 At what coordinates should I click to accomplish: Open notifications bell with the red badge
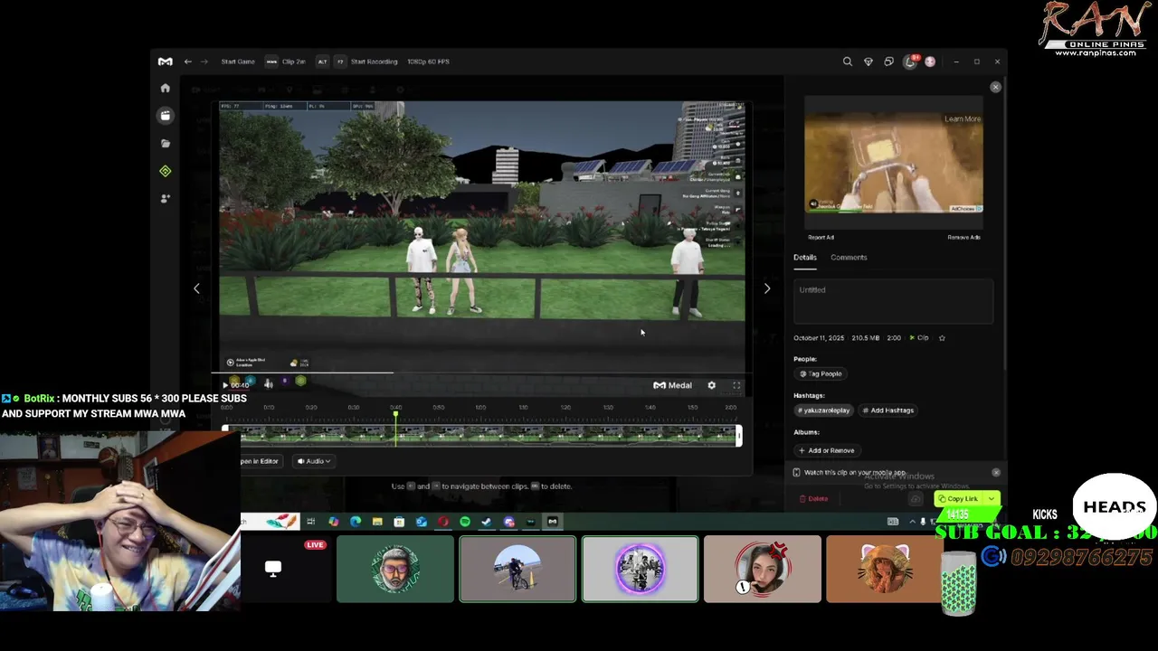[x=910, y=61]
